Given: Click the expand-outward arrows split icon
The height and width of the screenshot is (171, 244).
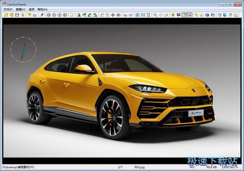Looking at the screenshot, I should (x=113, y=15).
